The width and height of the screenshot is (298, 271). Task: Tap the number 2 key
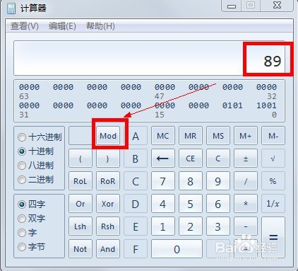pos(191,226)
